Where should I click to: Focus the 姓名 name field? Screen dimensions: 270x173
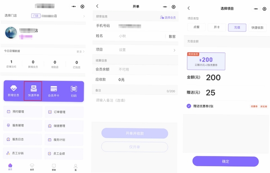click(x=128, y=36)
